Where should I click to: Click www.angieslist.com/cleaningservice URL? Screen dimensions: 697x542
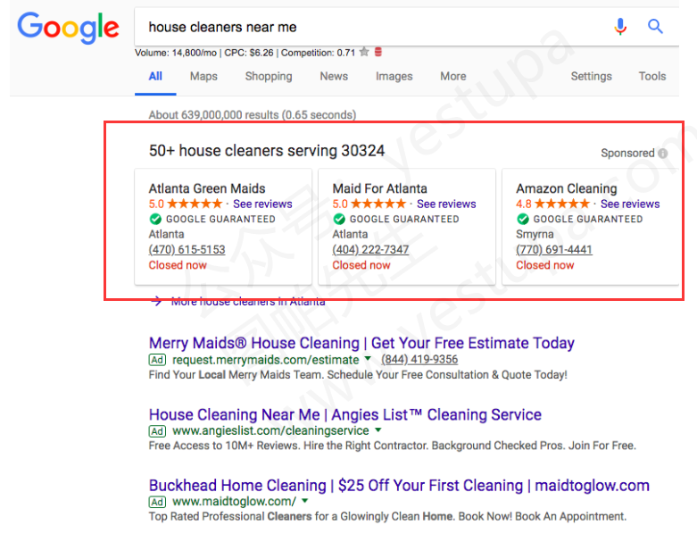(270, 431)
